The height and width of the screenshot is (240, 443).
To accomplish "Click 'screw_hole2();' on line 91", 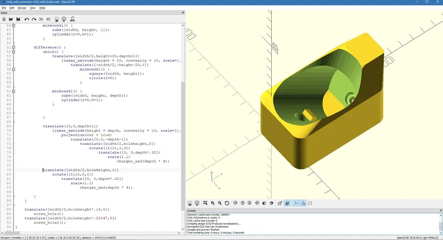I will pyautogui.click(x=50, y=223).
